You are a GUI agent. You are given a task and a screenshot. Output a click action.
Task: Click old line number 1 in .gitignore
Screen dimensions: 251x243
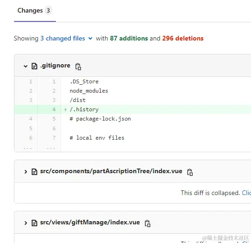(x=31, y=81)
